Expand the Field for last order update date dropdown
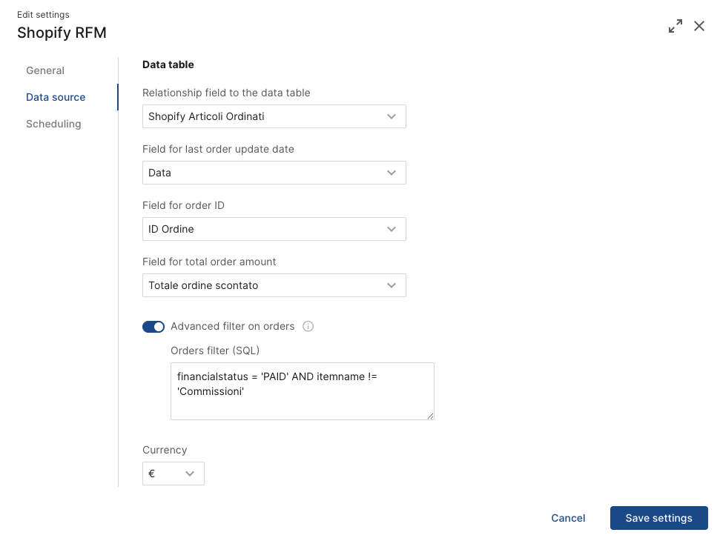This screenshot has width=720, height=538. 274,173
